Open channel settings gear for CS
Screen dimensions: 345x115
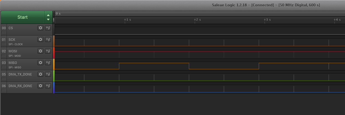(40, 28)
